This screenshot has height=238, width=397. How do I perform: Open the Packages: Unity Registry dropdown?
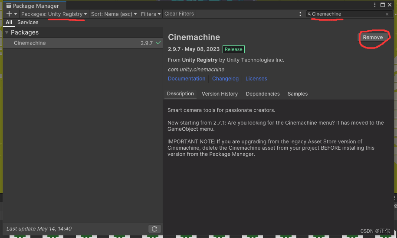pos(54,14)
